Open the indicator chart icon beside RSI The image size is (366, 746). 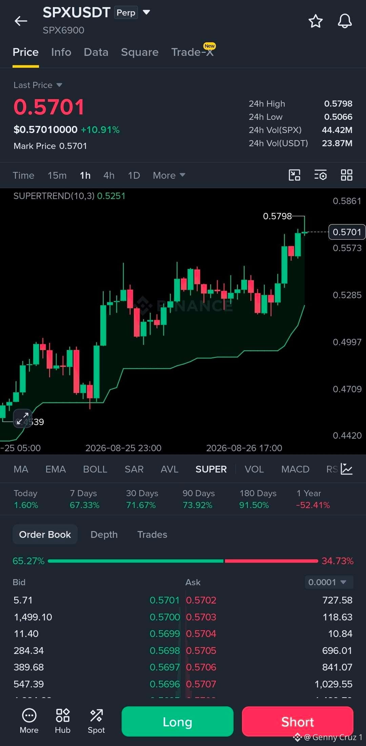347,469
